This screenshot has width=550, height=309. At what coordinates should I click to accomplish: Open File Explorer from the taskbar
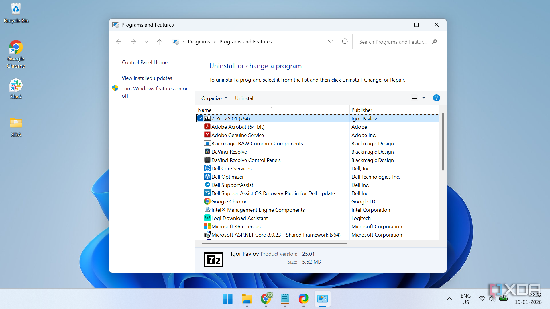click(247, 299)
